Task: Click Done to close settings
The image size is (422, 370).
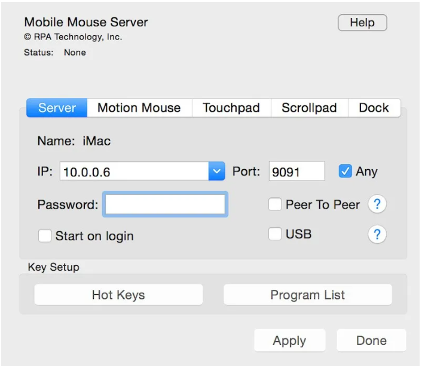Action: coord(371,340)
